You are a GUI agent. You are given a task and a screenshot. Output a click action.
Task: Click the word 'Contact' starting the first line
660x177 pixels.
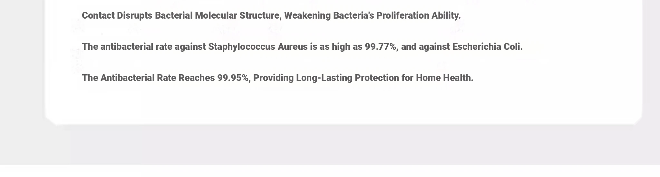(x=98, y=15)
